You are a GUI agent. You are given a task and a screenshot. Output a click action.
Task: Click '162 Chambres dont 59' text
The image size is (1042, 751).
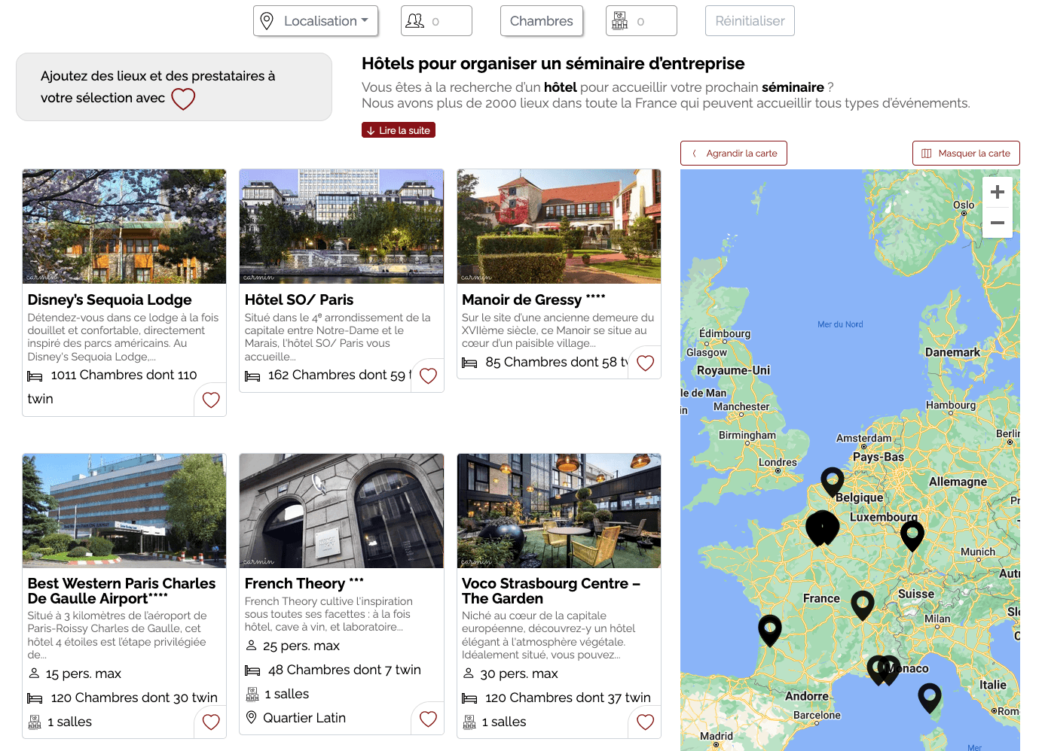337,375
